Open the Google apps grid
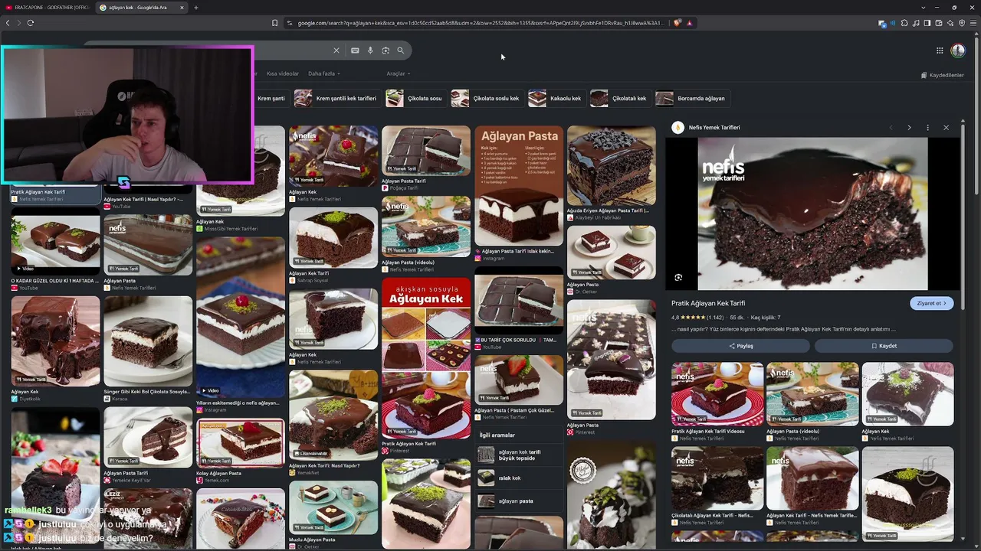This screenshot has width=981, height=551. (x=940, y=51)
